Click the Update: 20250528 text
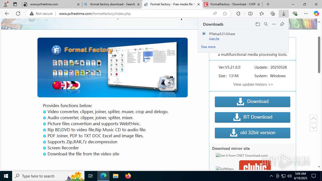This screenshot has width=322, height=181. point(271,67)
